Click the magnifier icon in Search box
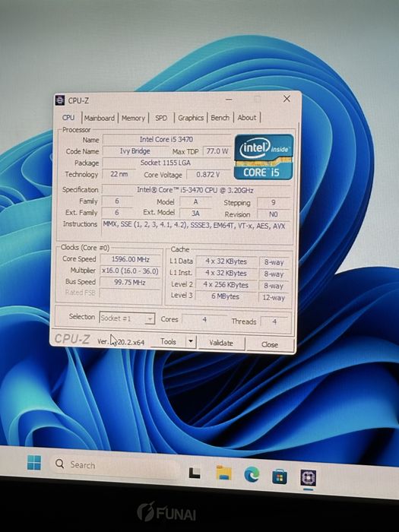 tap(59, 464)
